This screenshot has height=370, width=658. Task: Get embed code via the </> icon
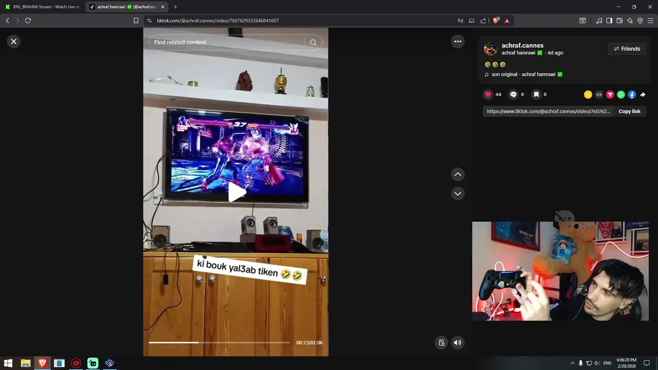point(599,95)
